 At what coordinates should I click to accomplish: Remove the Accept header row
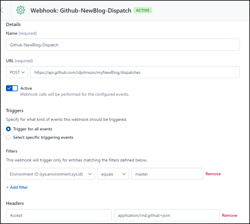coord(230,215)
